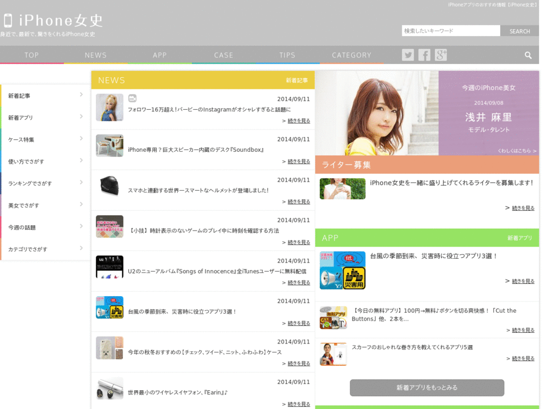Click headline iPhone専用？巨大スピーカー内蔵のデスク

click(196, 150)
